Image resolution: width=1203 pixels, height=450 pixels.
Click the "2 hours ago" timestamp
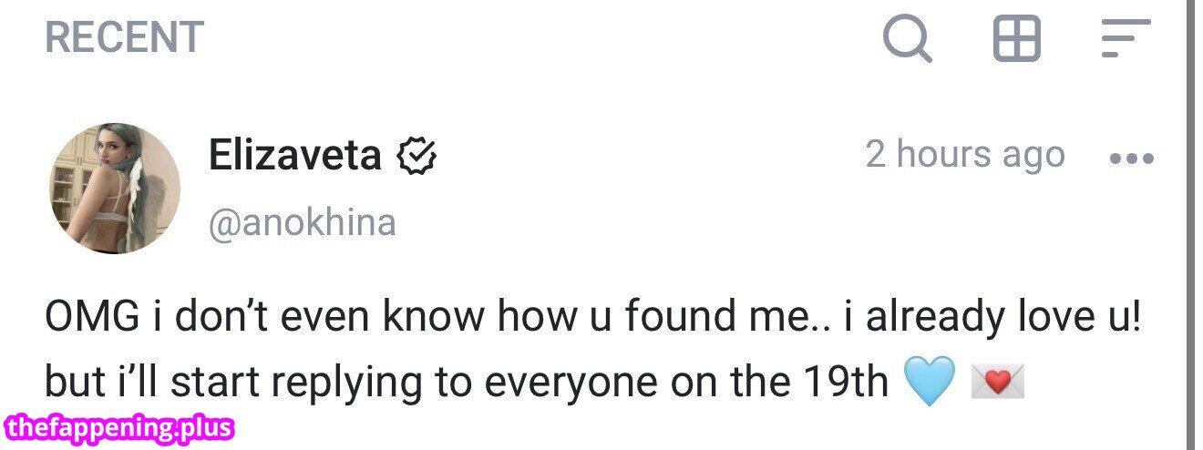pos(964,155)
